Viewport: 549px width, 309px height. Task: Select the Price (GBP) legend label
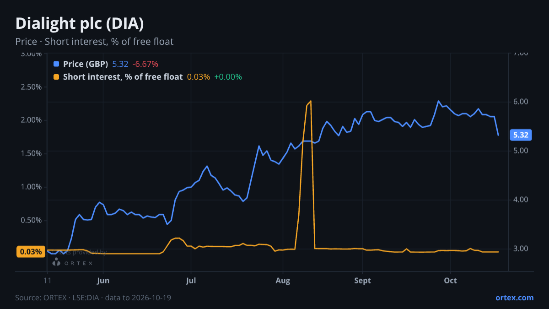[86, 64]
